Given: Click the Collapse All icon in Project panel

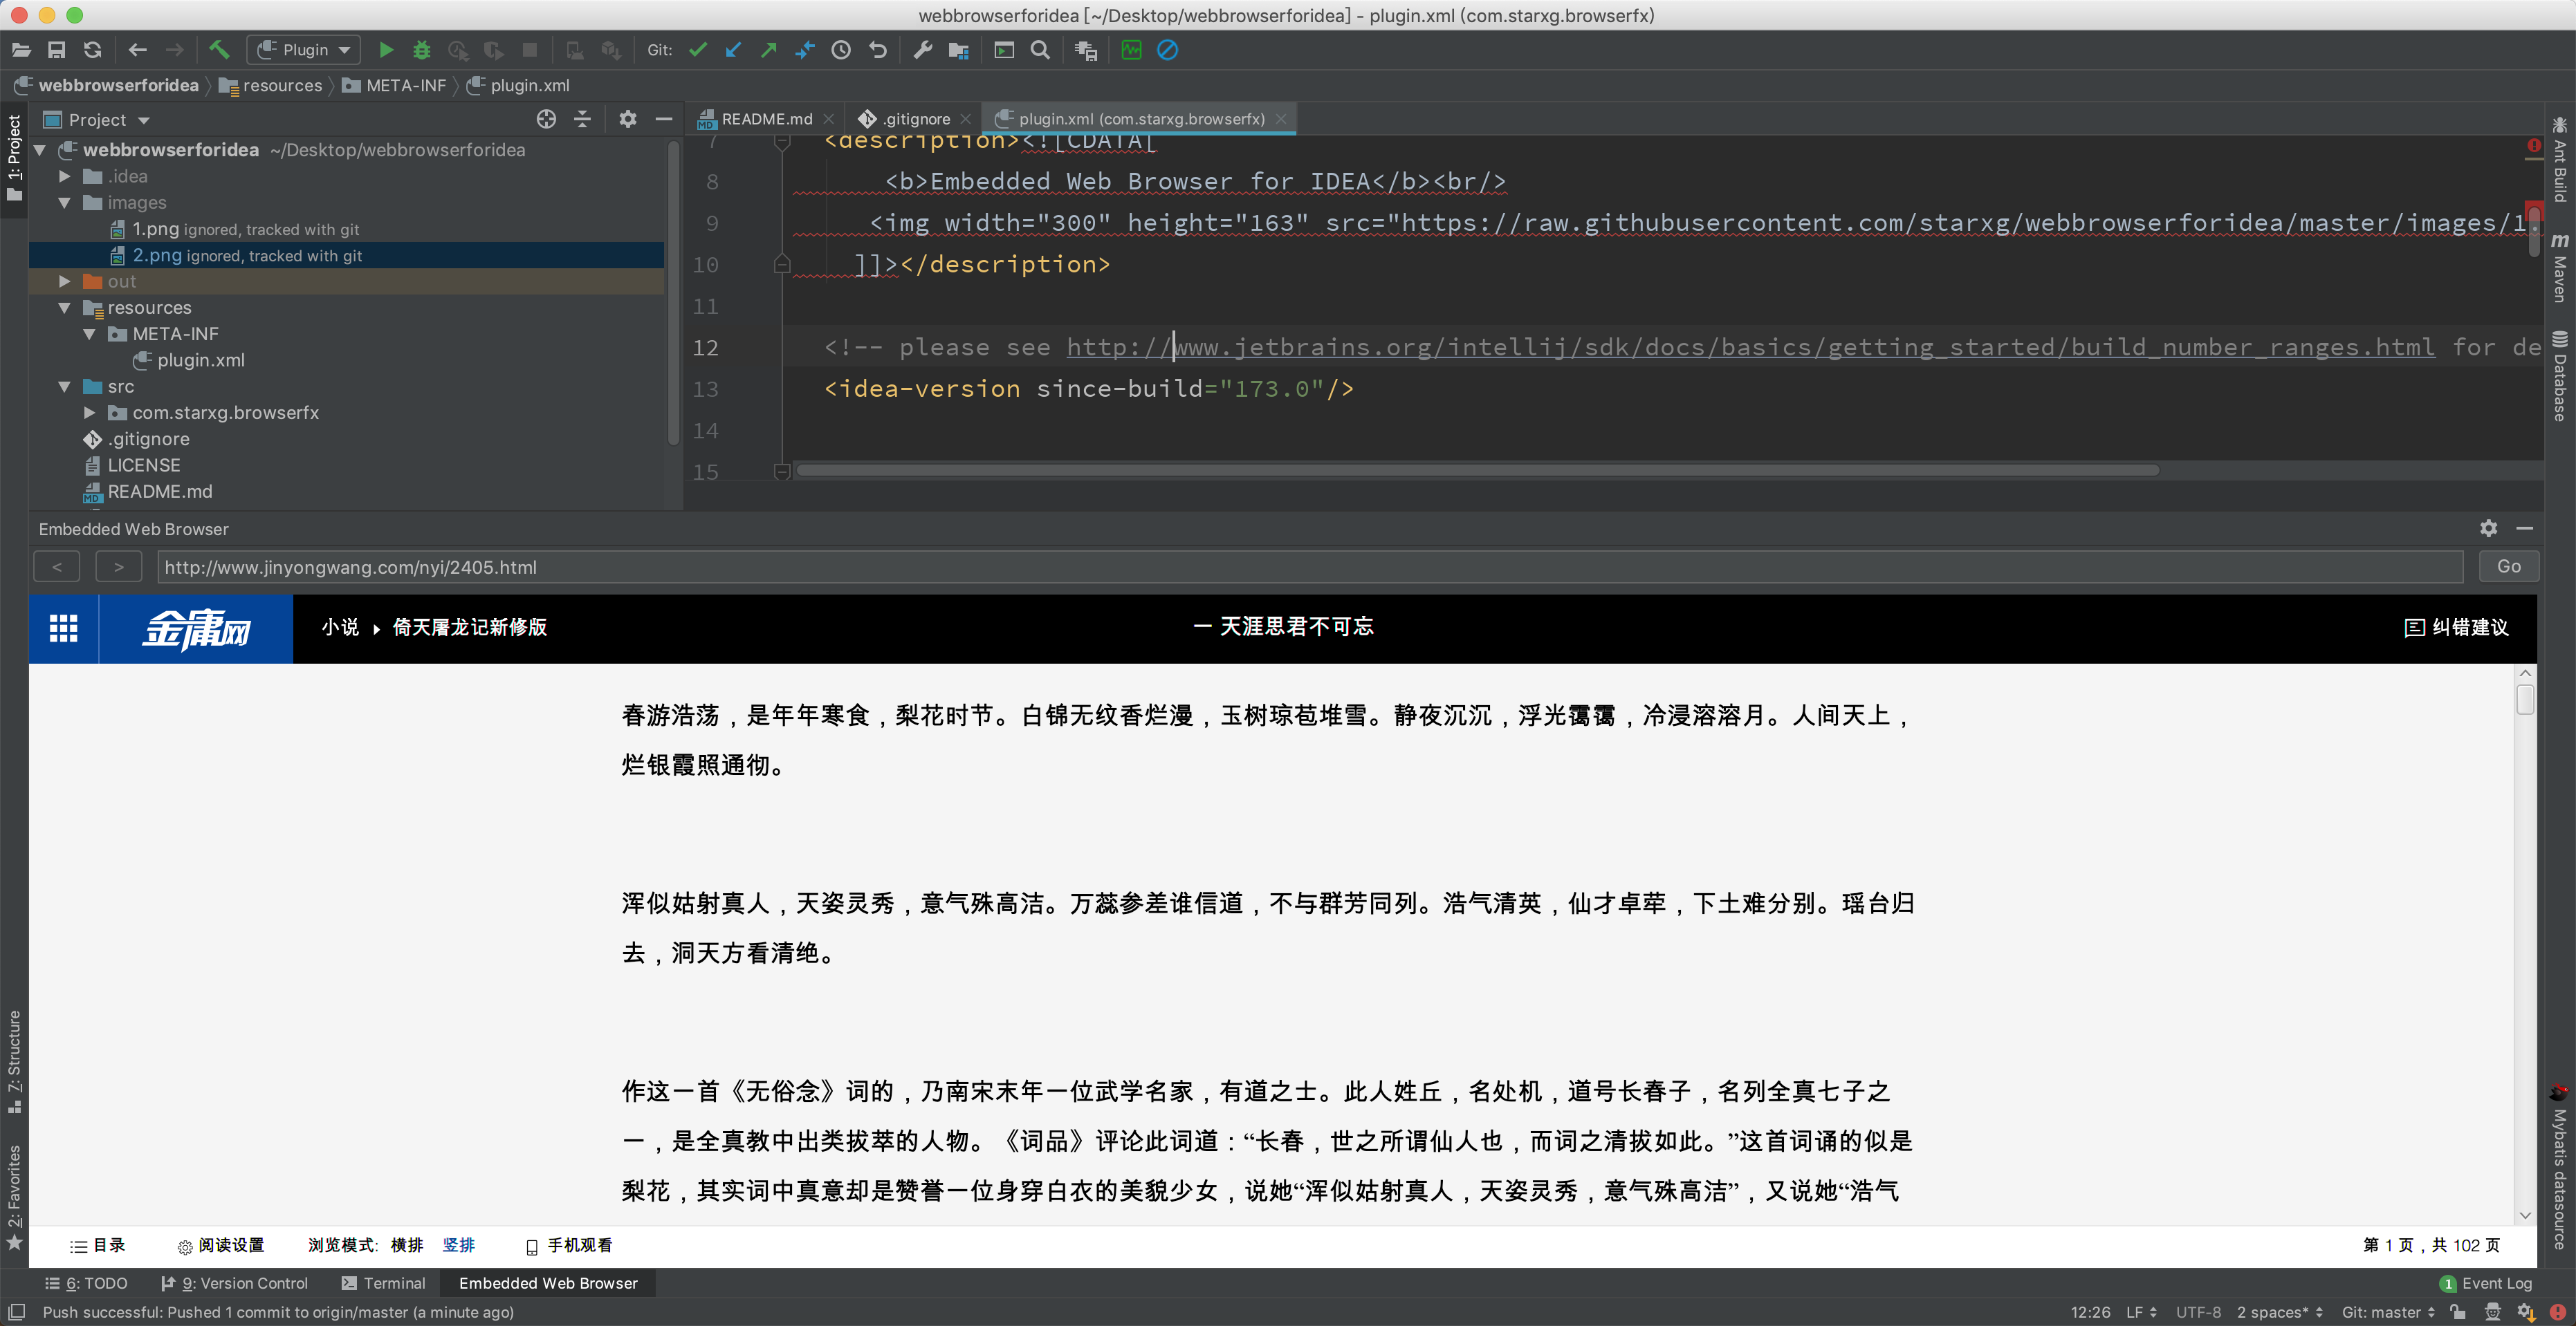Looking at the screenshot, I should coord(582,120).
